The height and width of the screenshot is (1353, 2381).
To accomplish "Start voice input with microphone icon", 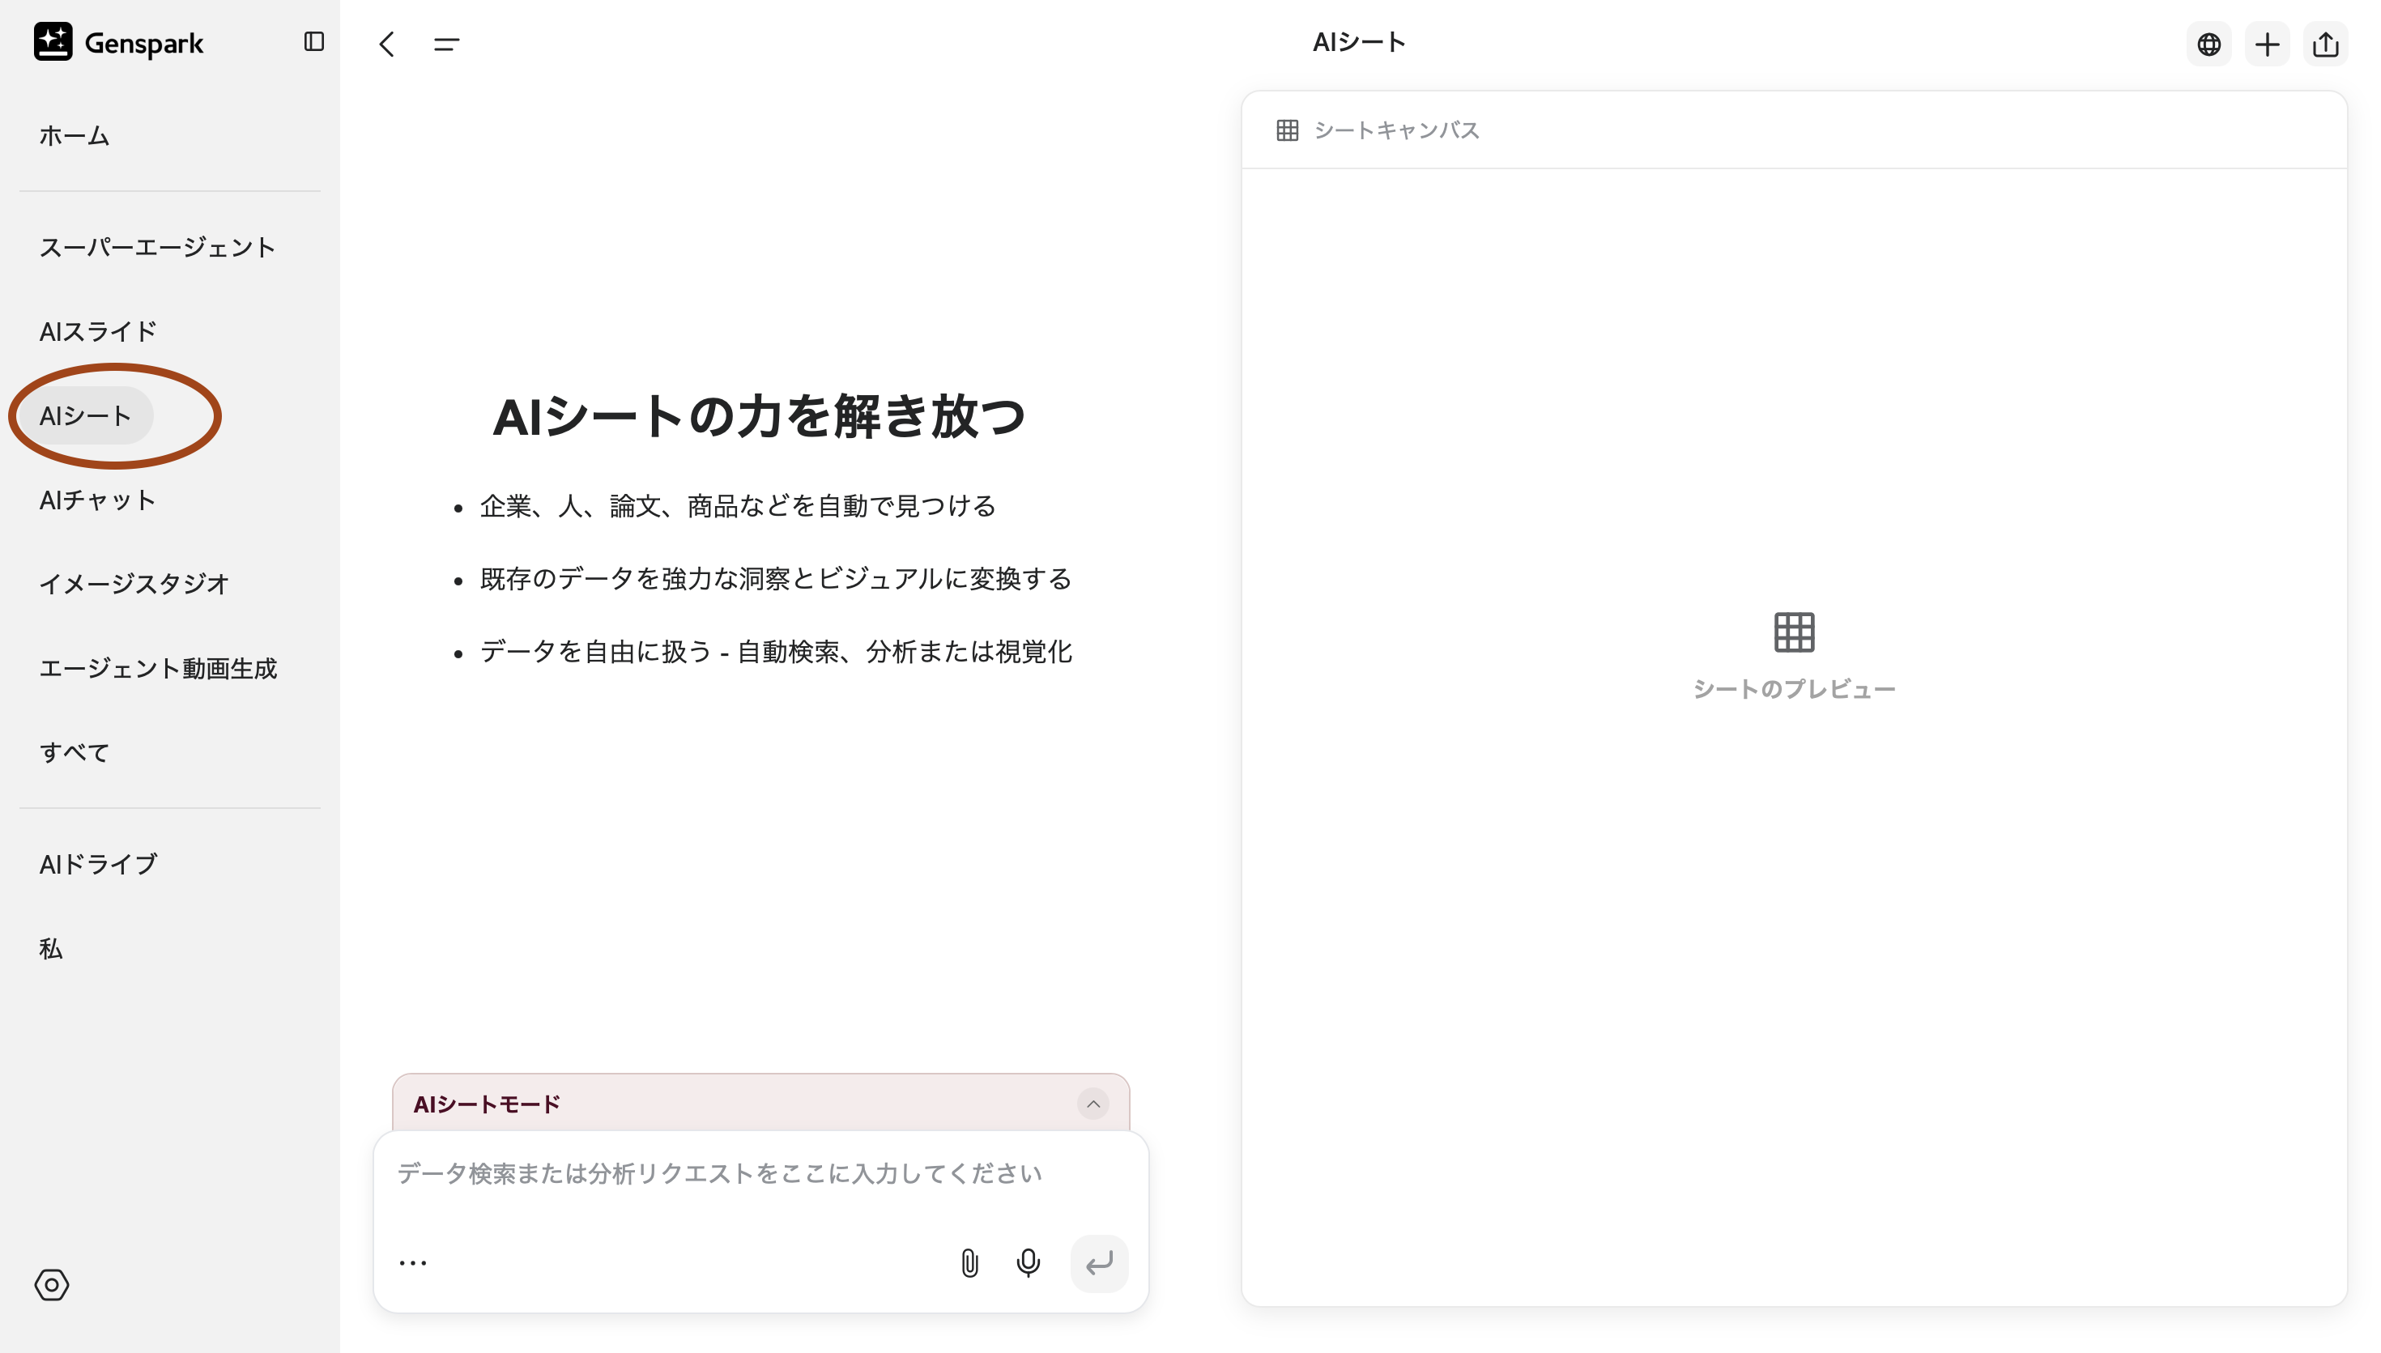I will (x=1028, y=1263).
